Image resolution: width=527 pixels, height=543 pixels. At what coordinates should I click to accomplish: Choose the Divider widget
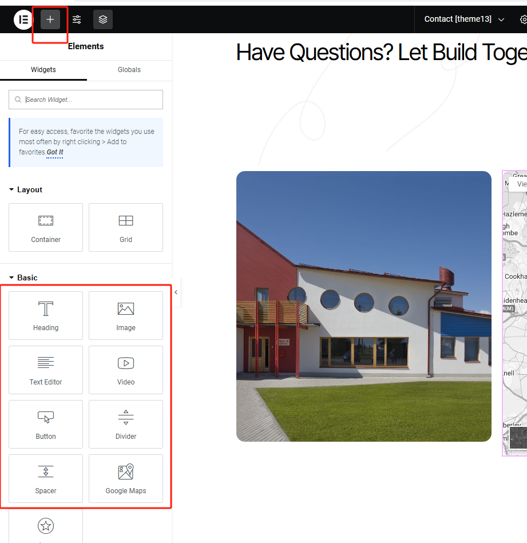point(126,424)
